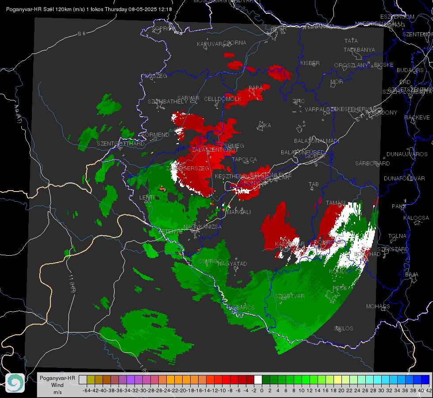Click the BAJA label
Screen dimensions: 433x398
click(x=412, y=275)
